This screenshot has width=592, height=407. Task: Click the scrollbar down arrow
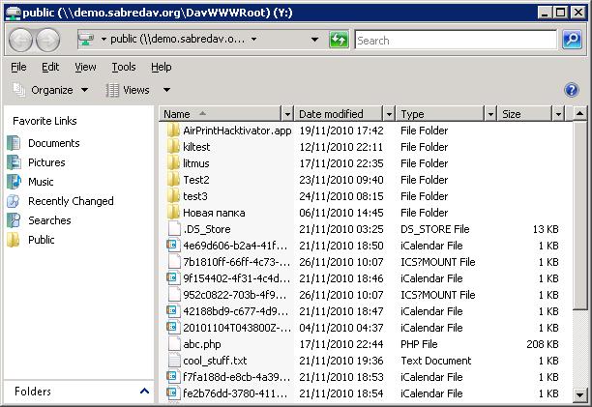[579, 395]
